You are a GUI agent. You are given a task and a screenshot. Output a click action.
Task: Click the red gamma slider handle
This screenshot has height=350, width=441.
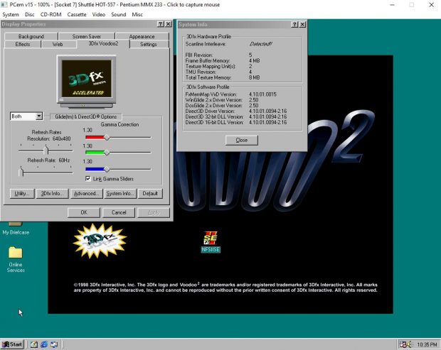coord(107,138)
